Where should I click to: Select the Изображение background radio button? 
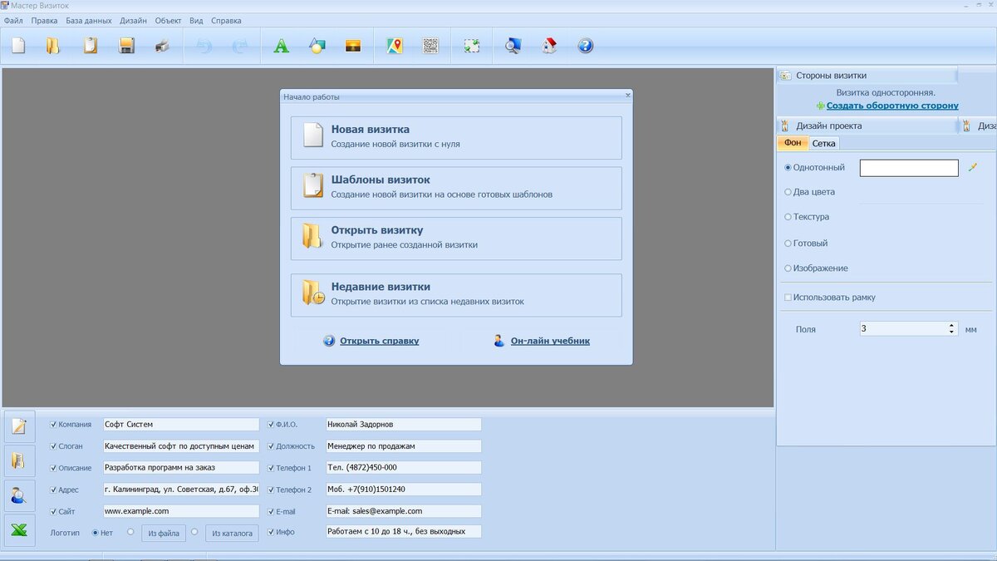[788, 268]
